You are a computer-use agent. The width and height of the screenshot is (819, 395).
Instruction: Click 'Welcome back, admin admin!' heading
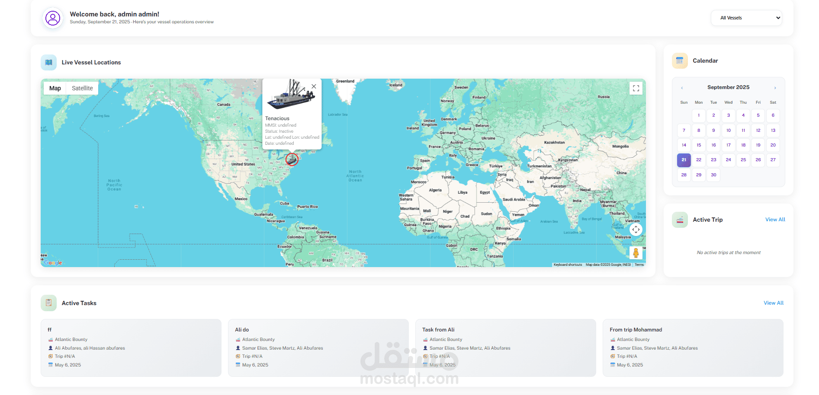(115, 14)
